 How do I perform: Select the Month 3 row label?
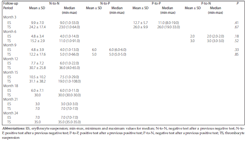tap(10, 18)
